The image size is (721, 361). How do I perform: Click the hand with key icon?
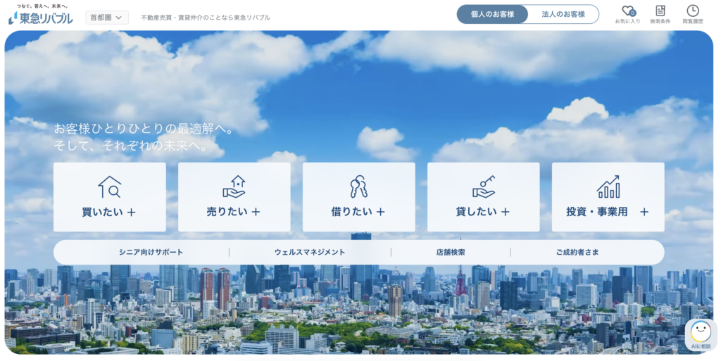tap(483, 186)
